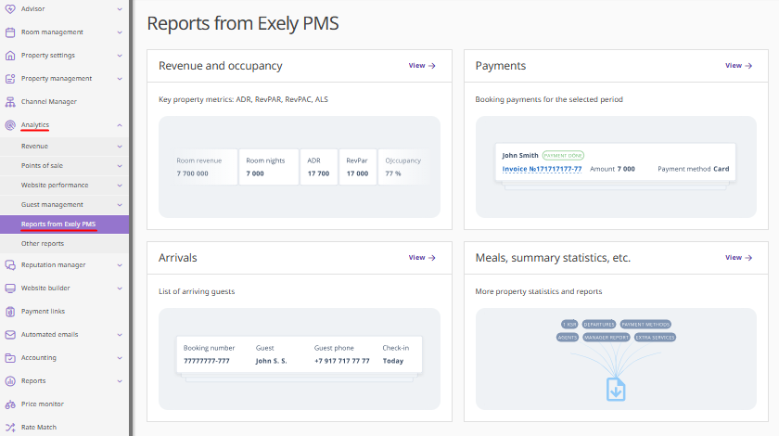Click the Reputation manager icon

click(10, 265)
